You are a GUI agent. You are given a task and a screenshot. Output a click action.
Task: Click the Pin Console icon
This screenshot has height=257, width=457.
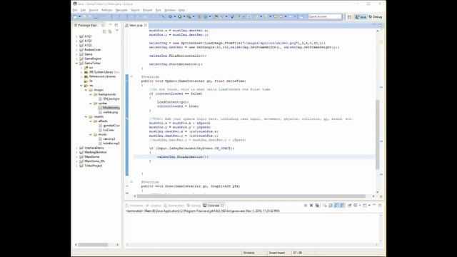pos(349,206)
